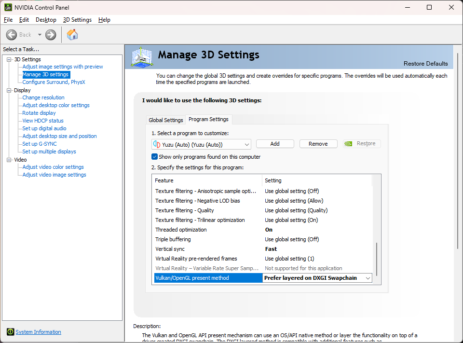Screen dimensions: 463x343
Task: Open the Vulkan/OpenGL present method dropdown
Action: [368, 278]
